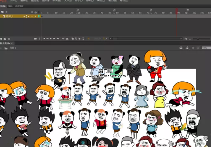
Task: Toggle show all layers as outlines
Action: tap(39, 12)
